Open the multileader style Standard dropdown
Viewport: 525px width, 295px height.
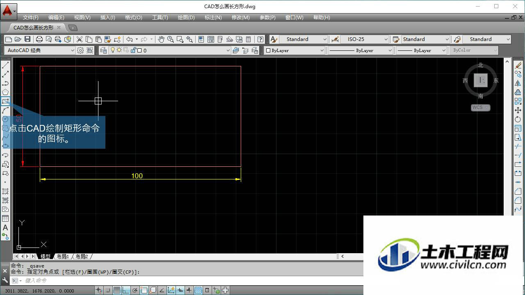[508, 39]
